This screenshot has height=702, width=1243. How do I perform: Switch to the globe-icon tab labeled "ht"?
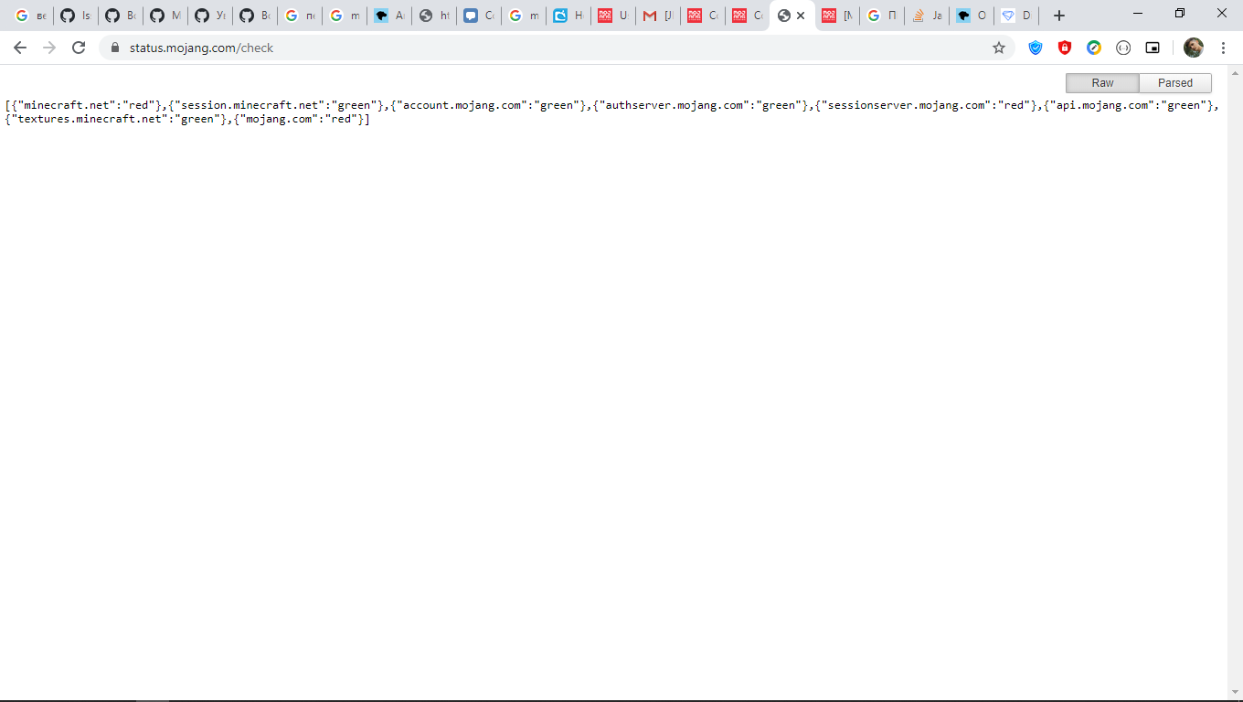coord(434,16)
